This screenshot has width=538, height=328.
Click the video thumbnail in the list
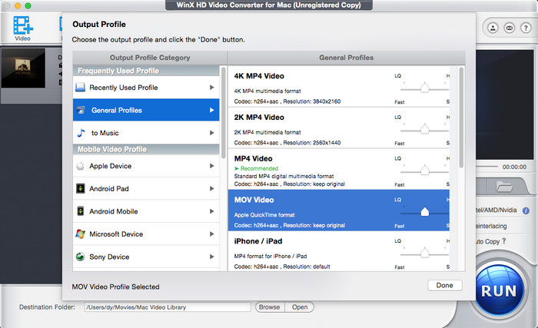pyautogui.click(x=23, y=68)
